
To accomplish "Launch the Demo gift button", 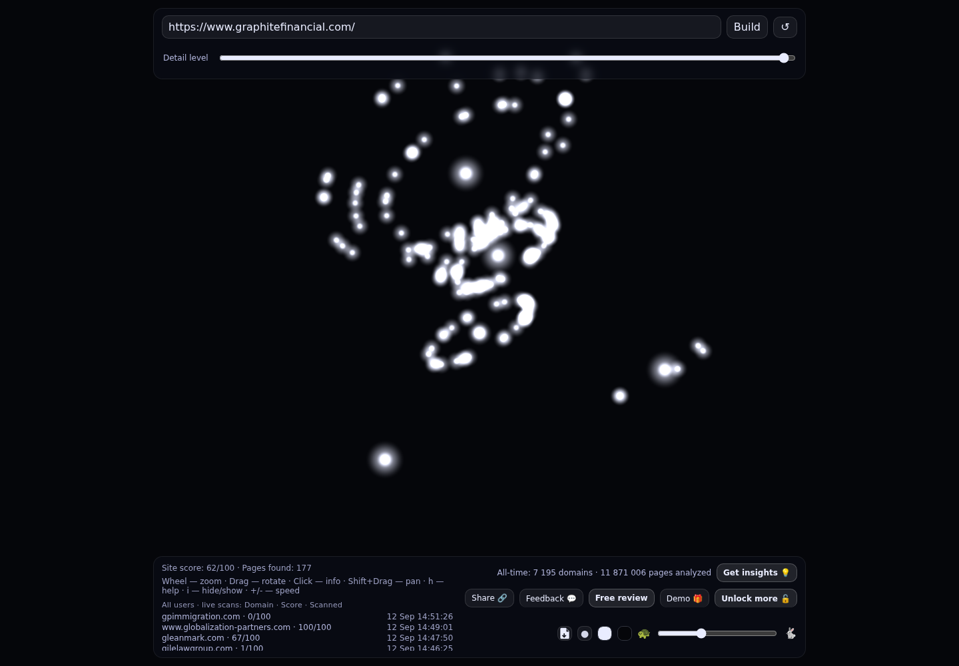I will pyautogui.click(x=685, y=598).
